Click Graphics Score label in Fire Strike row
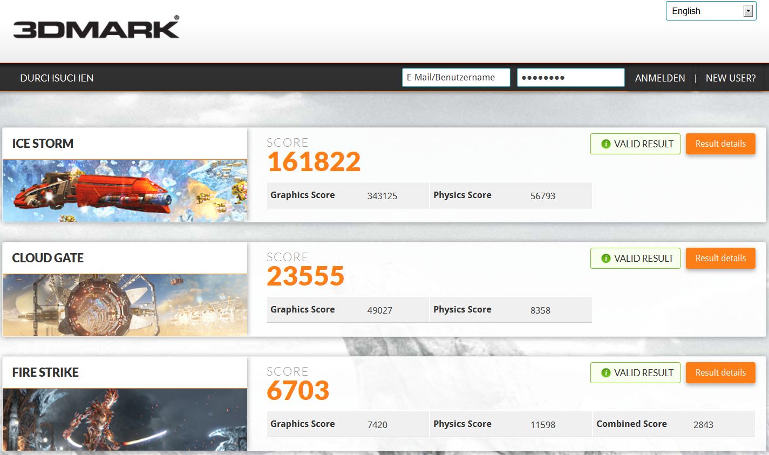The width and height of the screenshot is (769, 455). tap(302, 424)
